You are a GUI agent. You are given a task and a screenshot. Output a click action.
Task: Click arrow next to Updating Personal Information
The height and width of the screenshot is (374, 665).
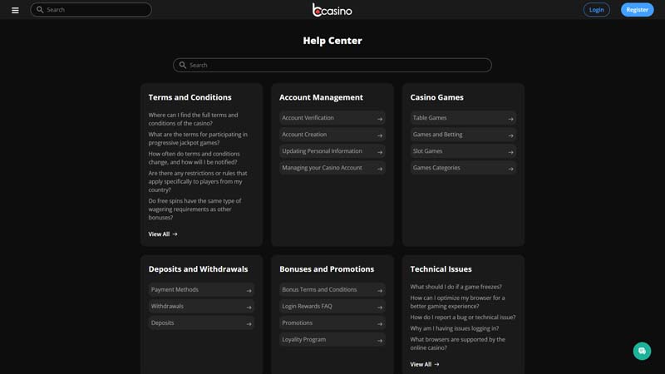click(x=380, y=152)
